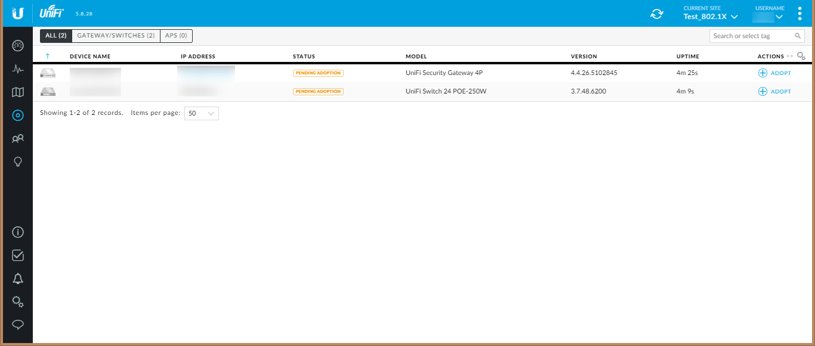Click UniFi Switch 24 POE-250W model text
Viewport: 815px width, 346px height.
tap(446, 92)
